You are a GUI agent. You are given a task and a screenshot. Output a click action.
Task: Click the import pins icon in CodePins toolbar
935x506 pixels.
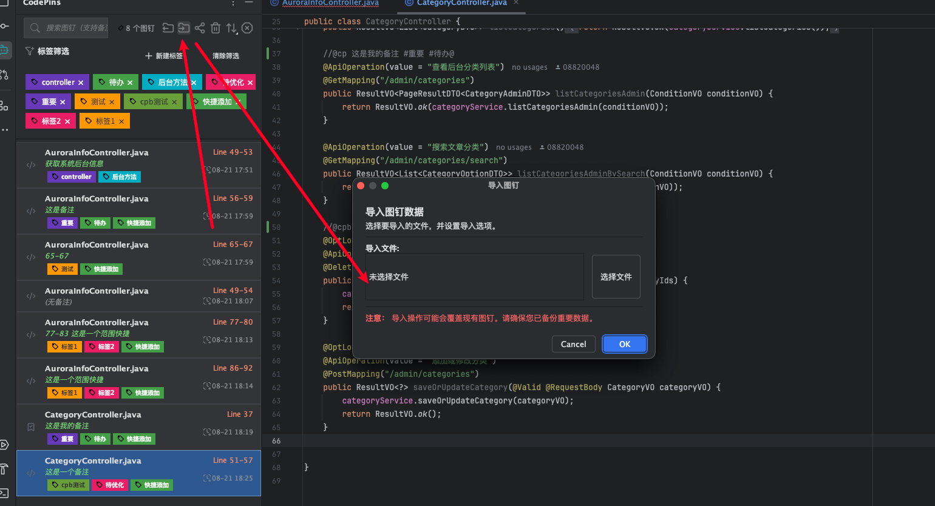pyautogui.click(x=183, y=28)
